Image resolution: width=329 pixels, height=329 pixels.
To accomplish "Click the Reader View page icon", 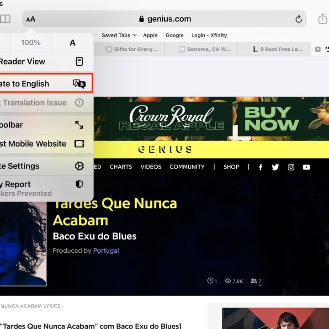I will coord(79,62).
